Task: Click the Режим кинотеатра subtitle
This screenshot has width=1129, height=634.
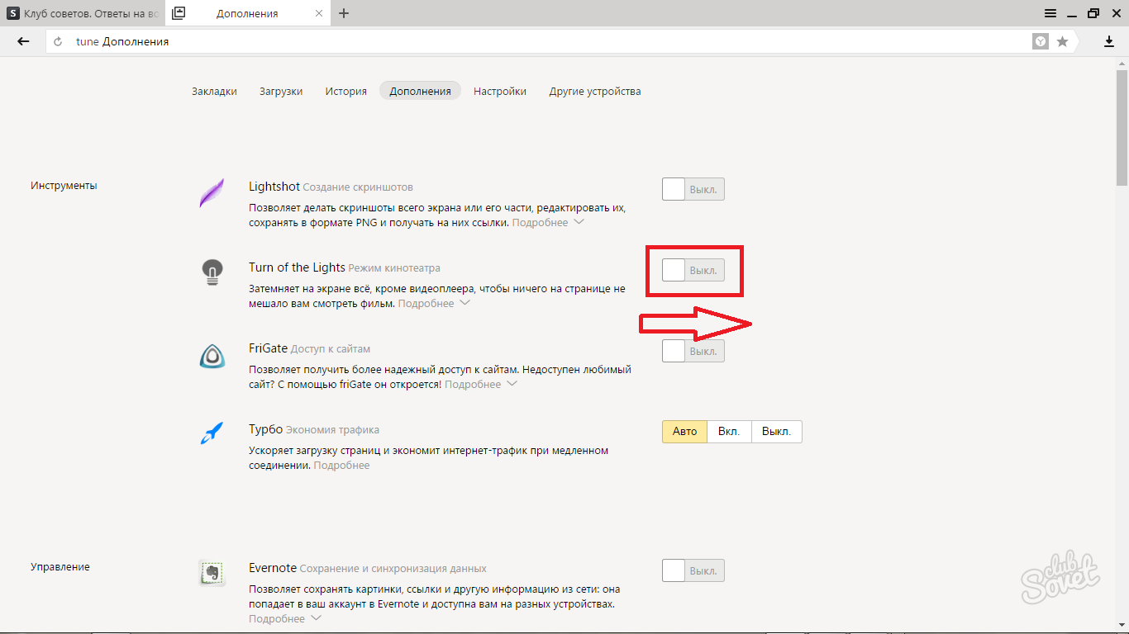Action: coord(394,268)
